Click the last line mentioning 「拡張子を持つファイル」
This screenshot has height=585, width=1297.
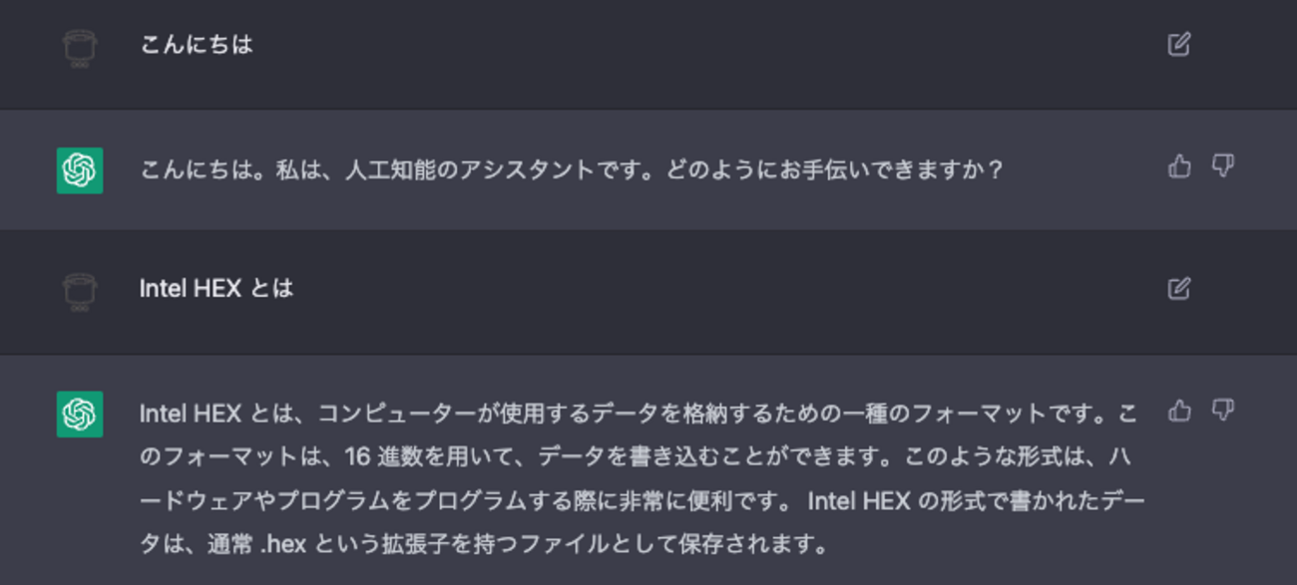pos(484,544)
